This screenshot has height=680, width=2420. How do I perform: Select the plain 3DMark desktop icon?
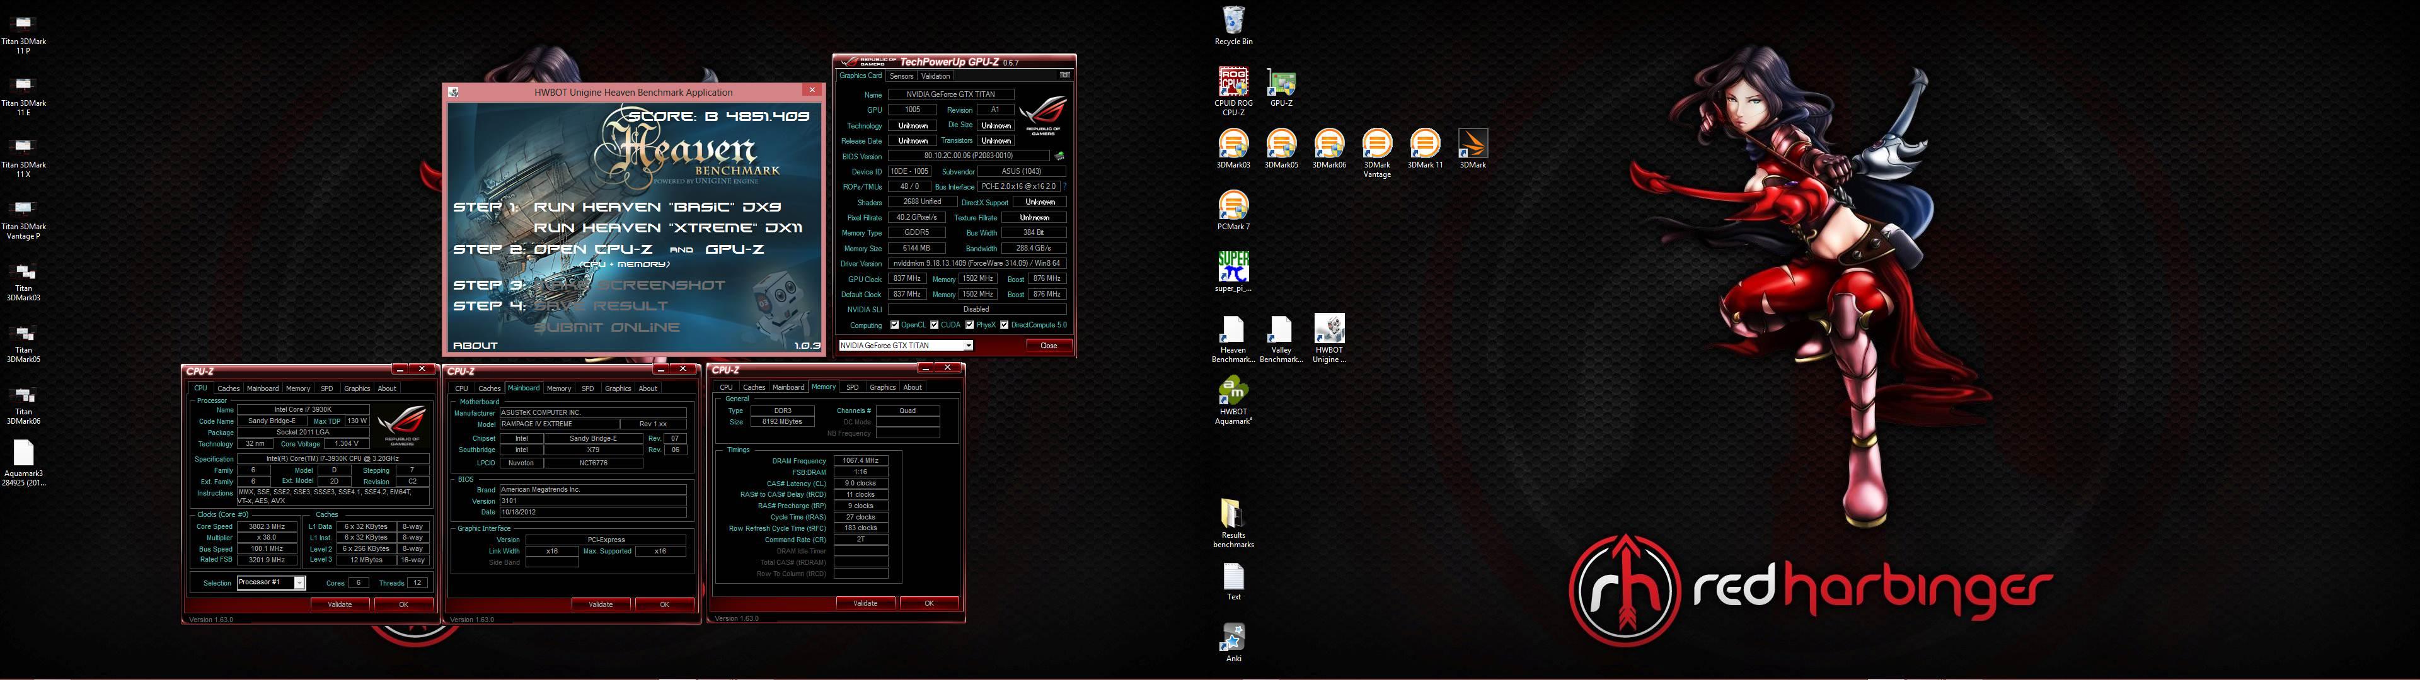[x=1472, y=149]
